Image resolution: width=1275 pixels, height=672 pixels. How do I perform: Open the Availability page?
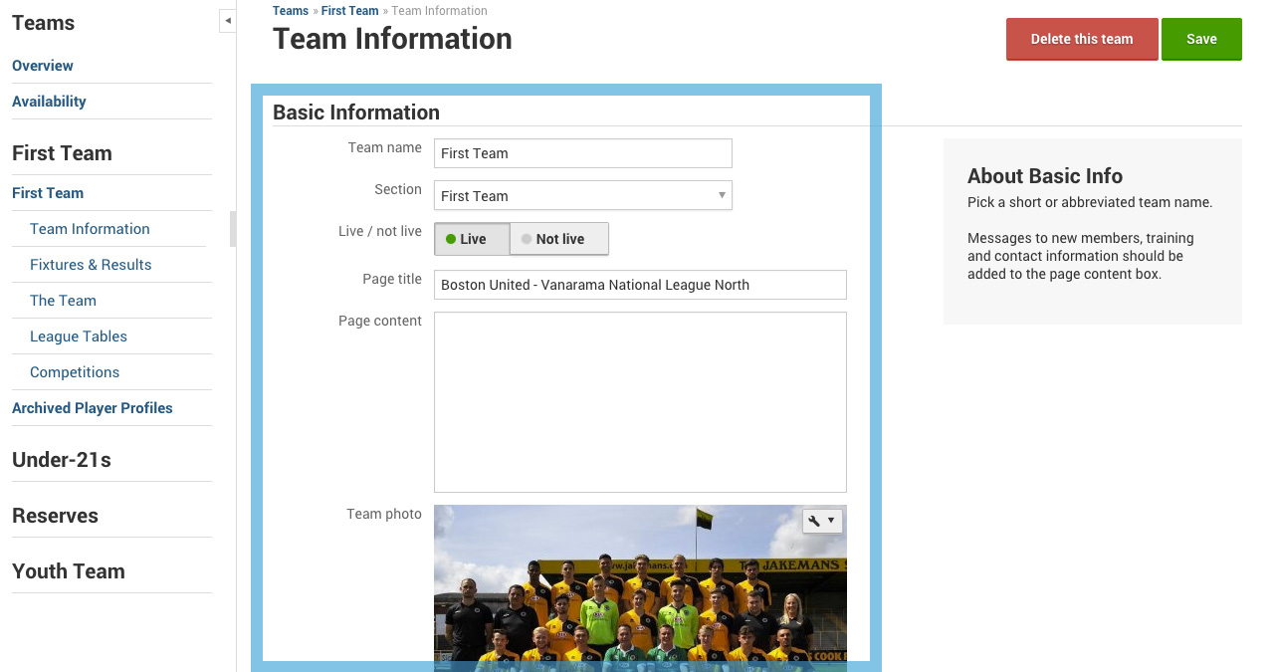click(x=49, y=101)
